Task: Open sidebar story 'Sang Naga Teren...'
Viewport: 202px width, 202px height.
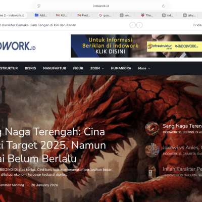Action: point(182,126)
